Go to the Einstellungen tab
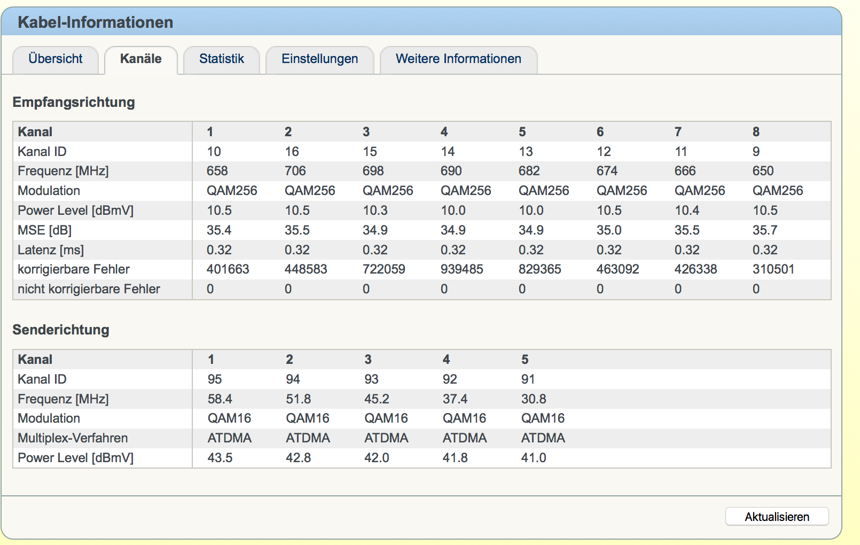Image resolution: width=860 pixels, height=545 pixels. (x=319, y=59)
